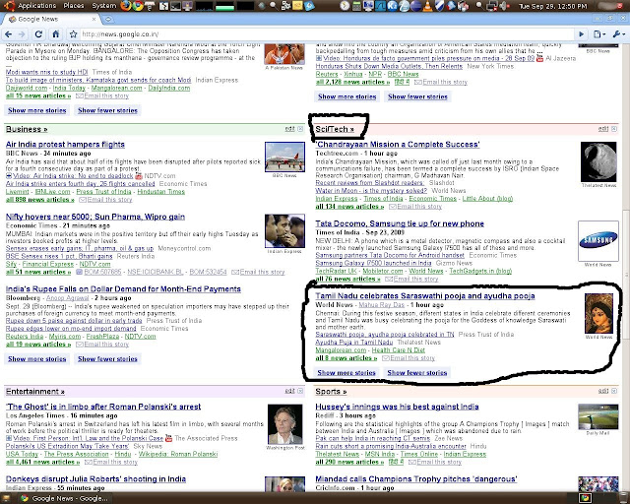Expand the Polanski Case video plus icon

(x=9, y=438)
